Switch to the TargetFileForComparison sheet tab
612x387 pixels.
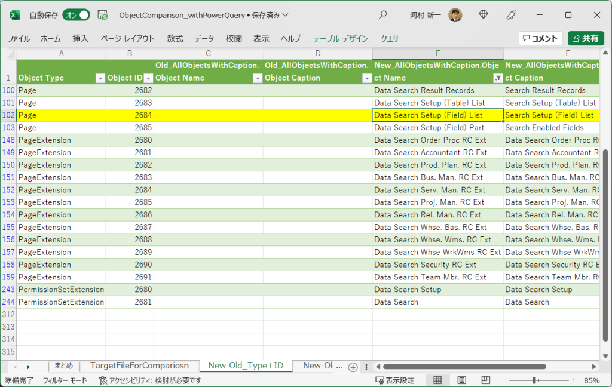139,366
